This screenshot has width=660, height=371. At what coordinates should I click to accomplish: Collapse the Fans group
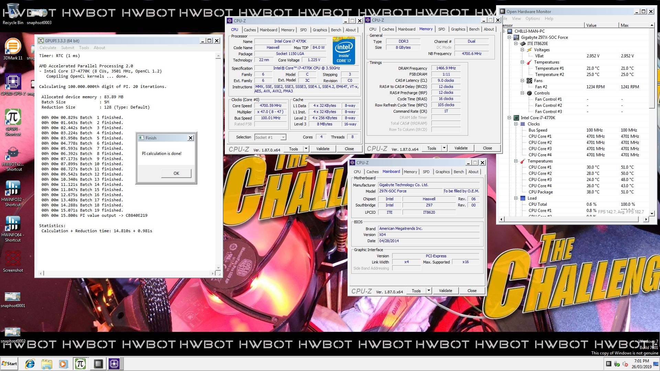click(x=522, y=81)
